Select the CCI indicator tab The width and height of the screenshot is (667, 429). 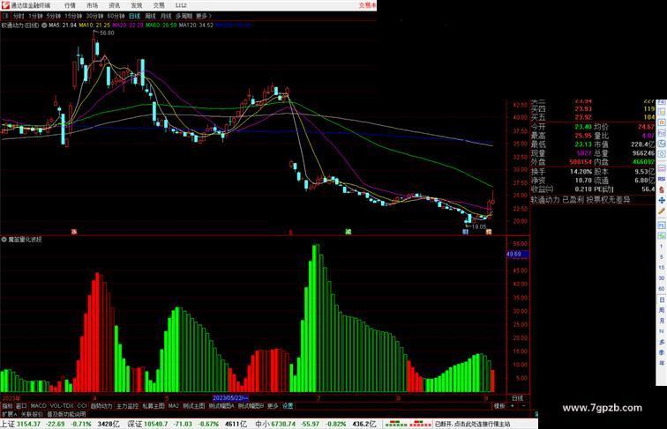(82, 406)
